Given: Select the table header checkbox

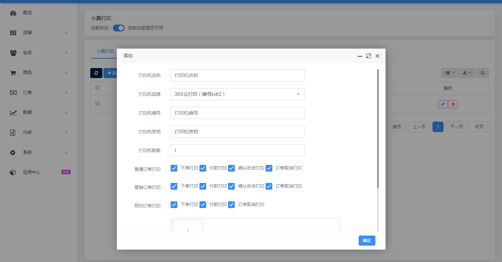Looking at the screenshot, I should point(97,88).
